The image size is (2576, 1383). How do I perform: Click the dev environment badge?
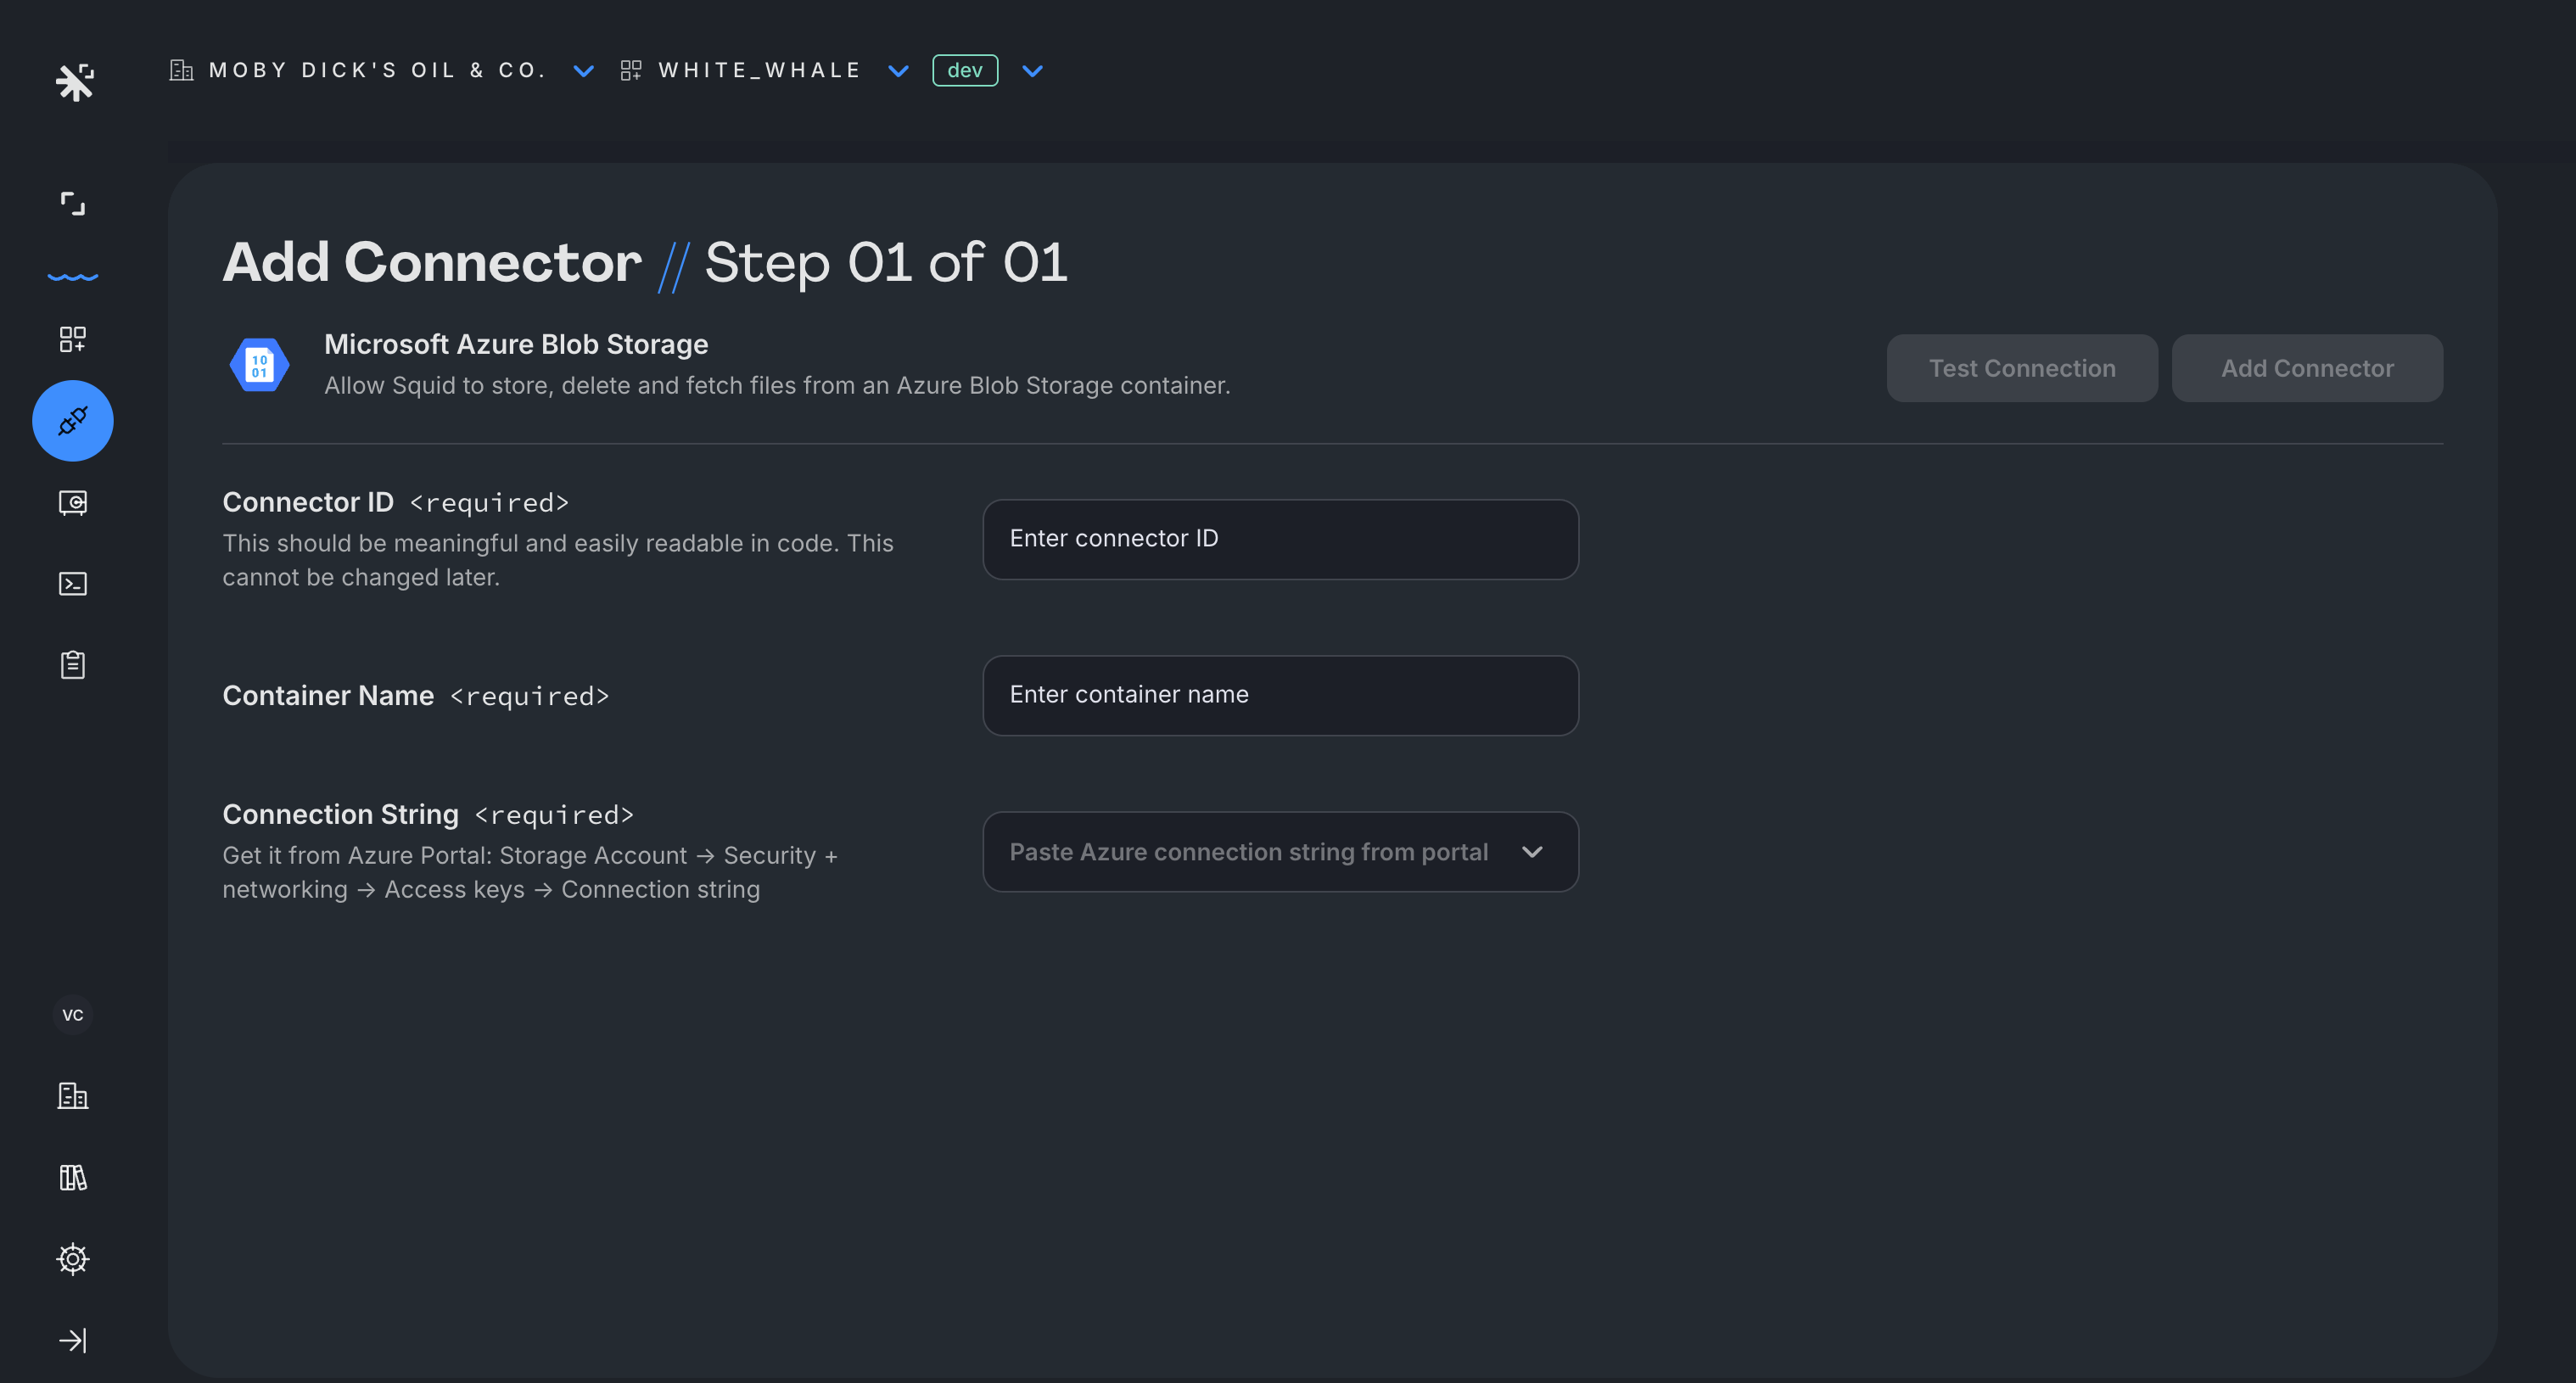coord(965,70)
